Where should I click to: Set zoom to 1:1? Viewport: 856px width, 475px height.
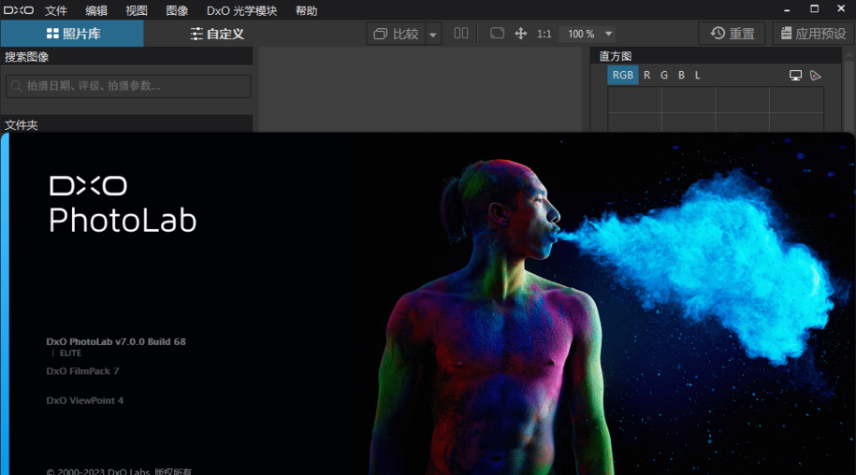544,34
